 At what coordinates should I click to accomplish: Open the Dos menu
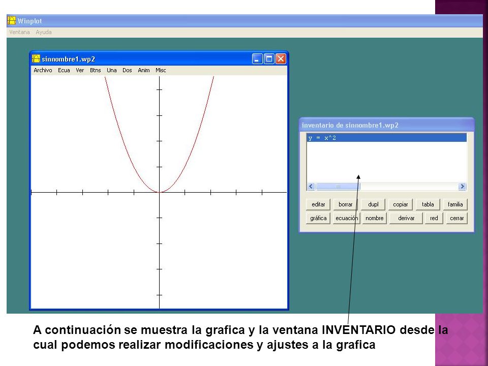127,70
